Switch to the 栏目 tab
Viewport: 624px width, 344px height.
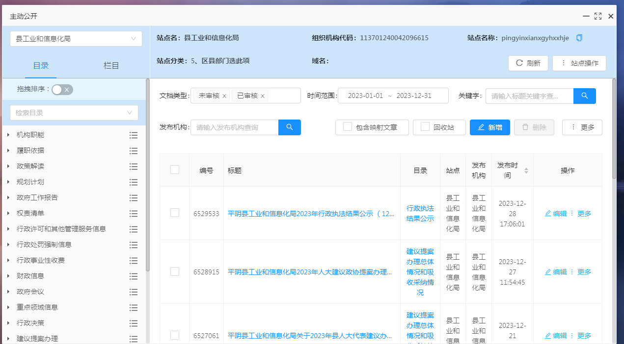coord(111,66)
